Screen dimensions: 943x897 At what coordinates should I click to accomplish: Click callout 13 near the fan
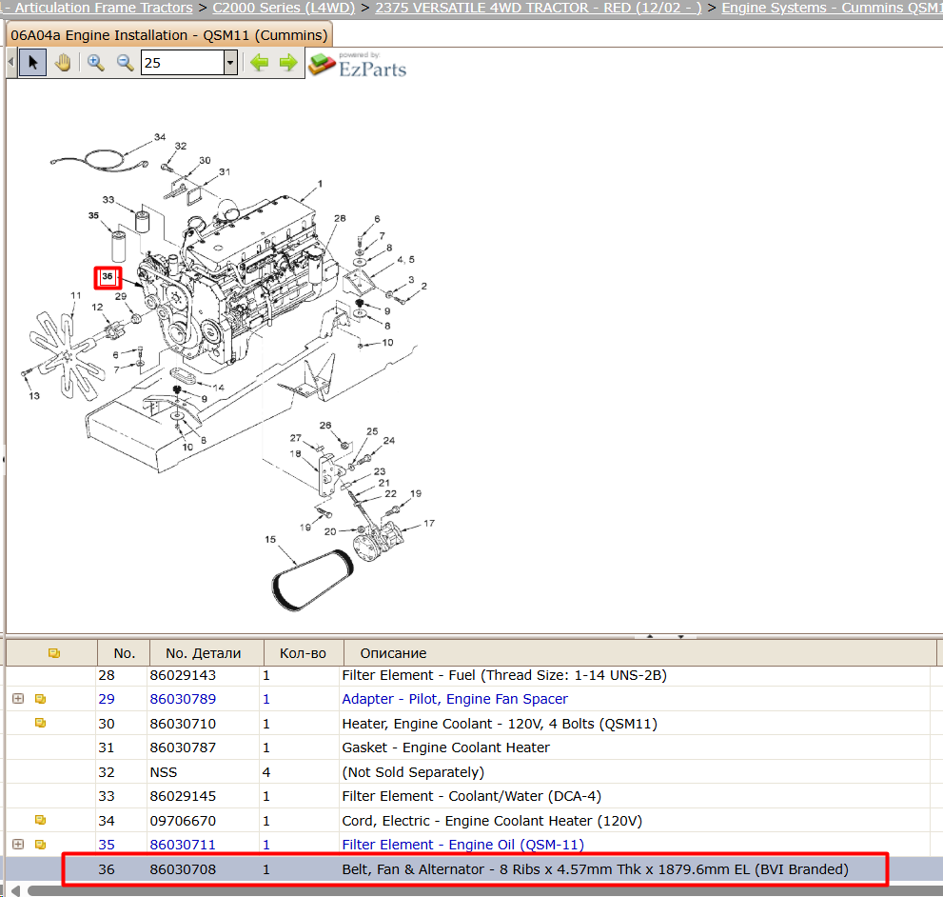coord(34,395)
